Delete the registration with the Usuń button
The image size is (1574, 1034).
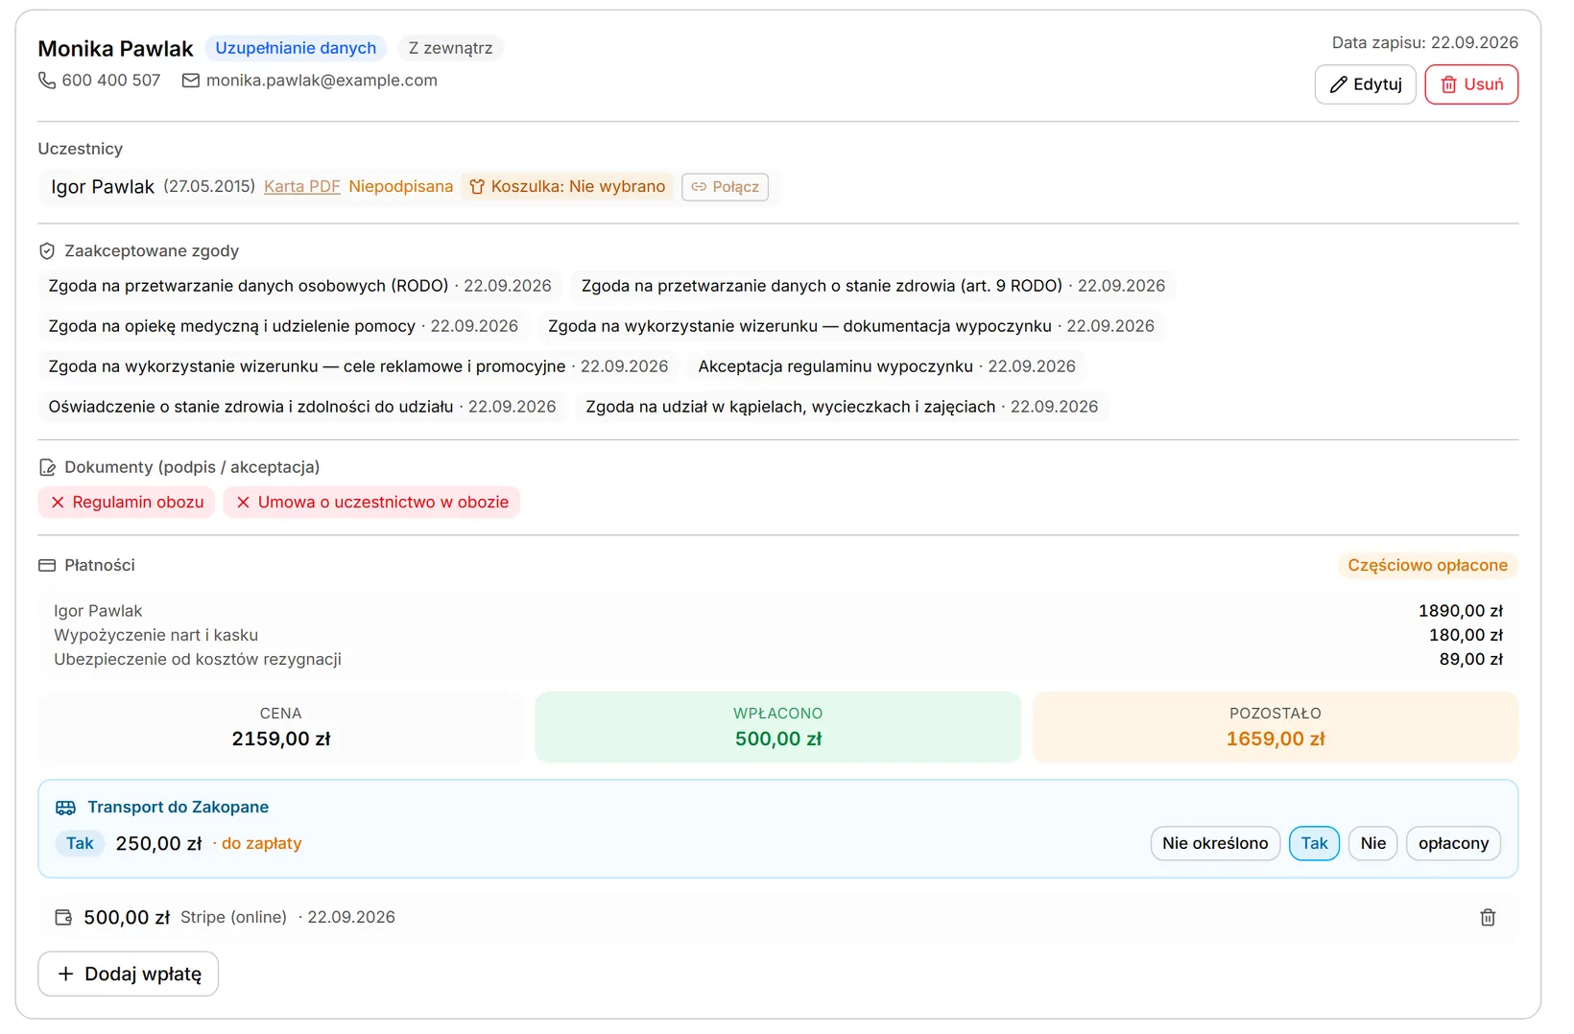pyautogui.click(x=1471, y=84)
